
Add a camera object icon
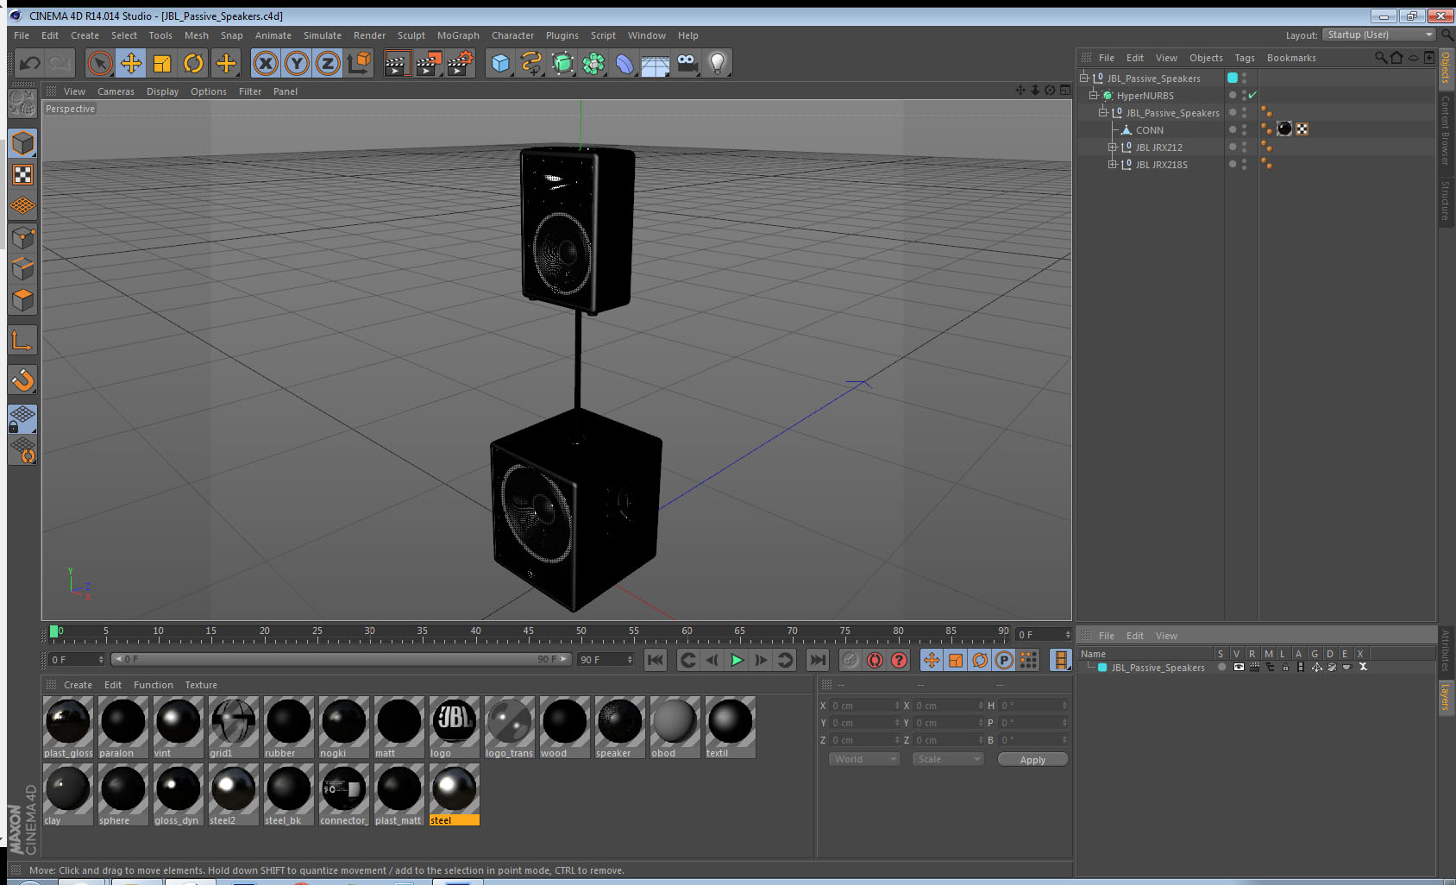tap(687, 63)
